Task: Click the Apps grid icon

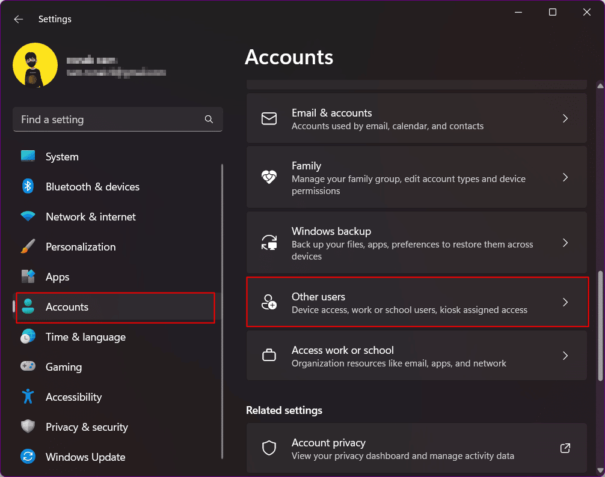Action: (28, 276)
